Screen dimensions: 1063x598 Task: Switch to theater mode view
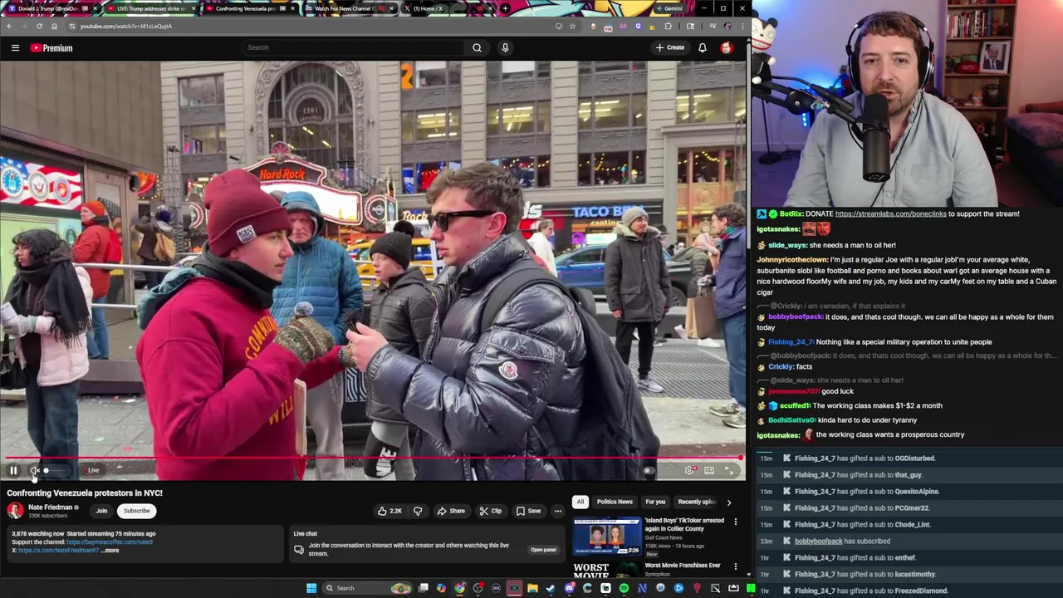pos(709,471)
